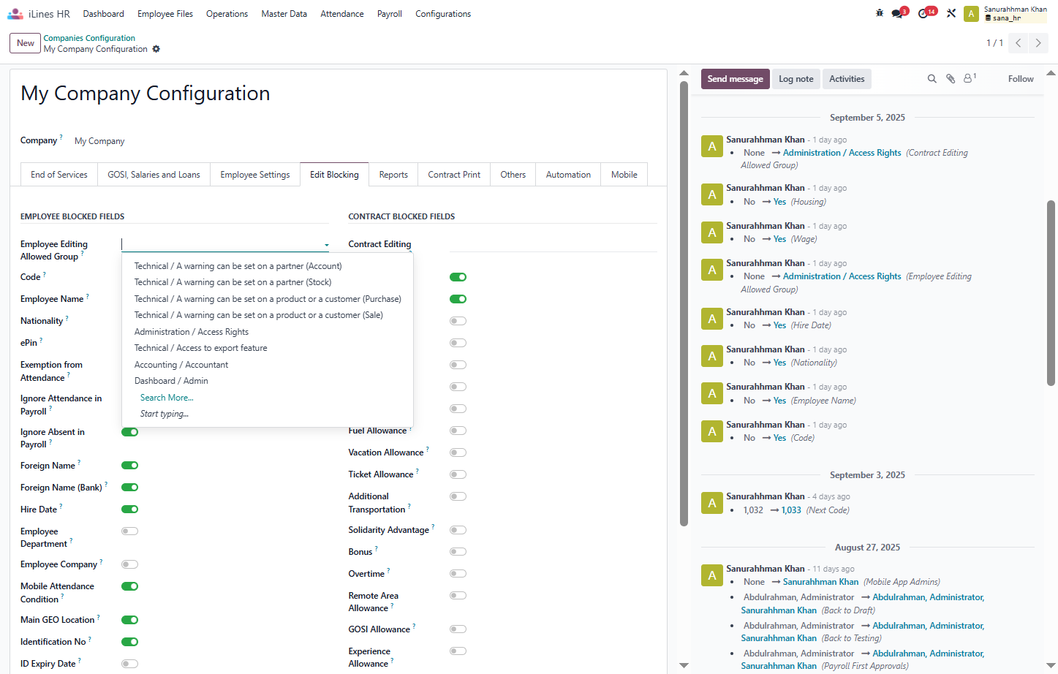This screenshot has height=674, width=1058.
Task: Enable the Vacation Allowance switch
Action: 458,453
